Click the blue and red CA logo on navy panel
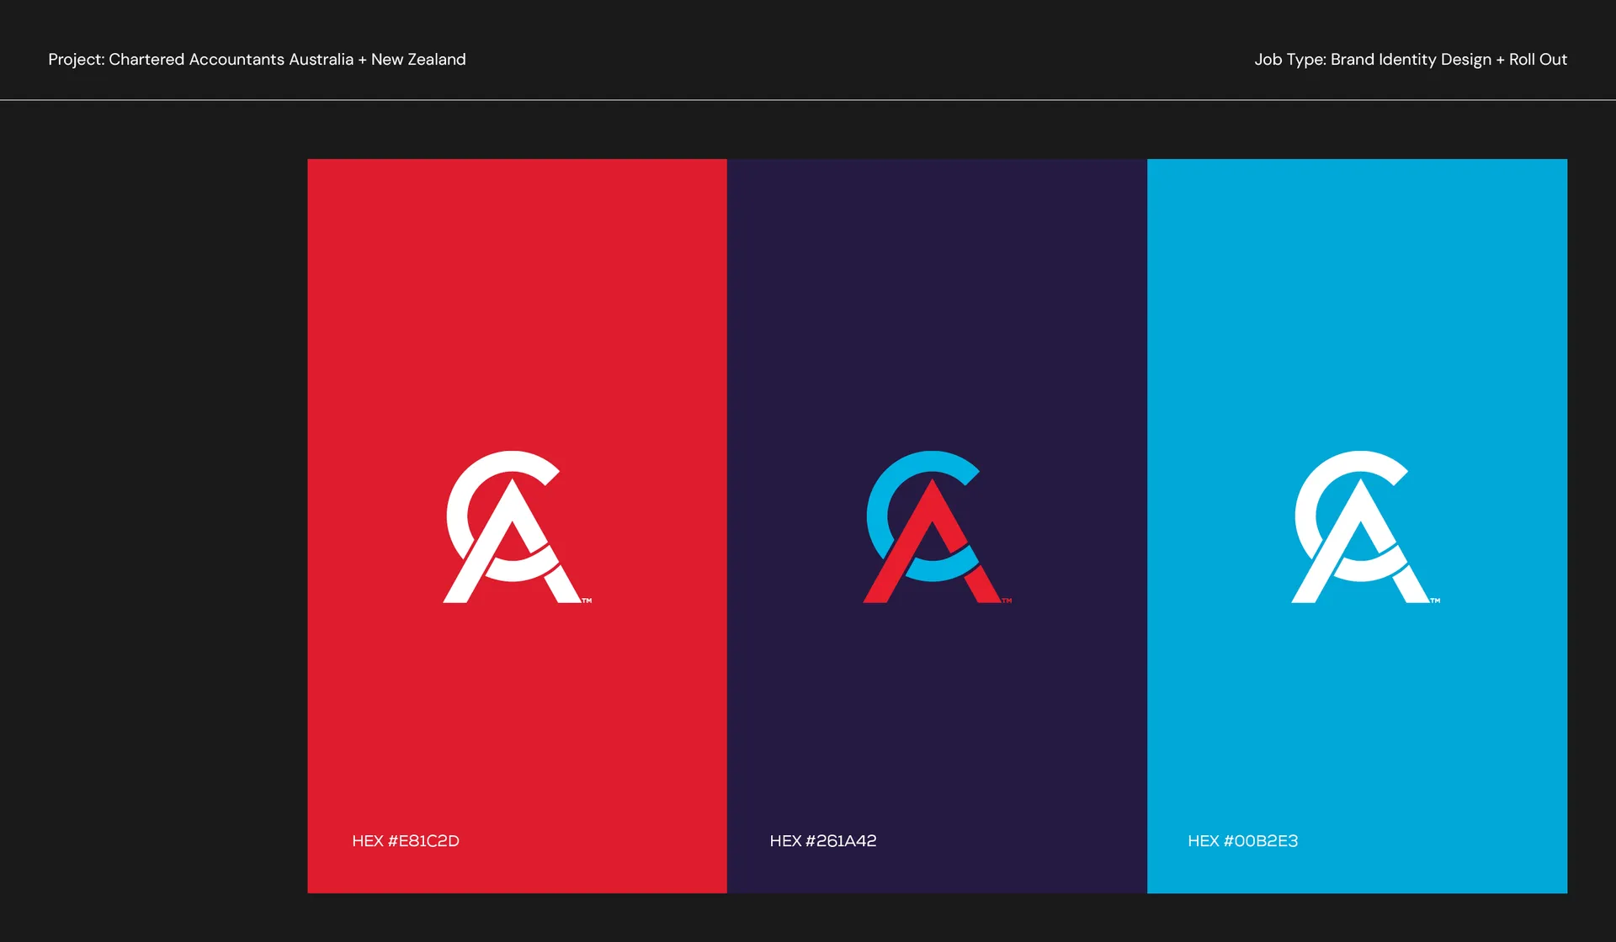 coord(937,527)
